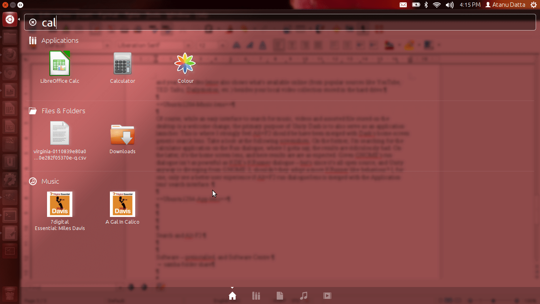Launch Firefox from the launcher
Viewport: 540px width, 304px height.
click(10, 54)
